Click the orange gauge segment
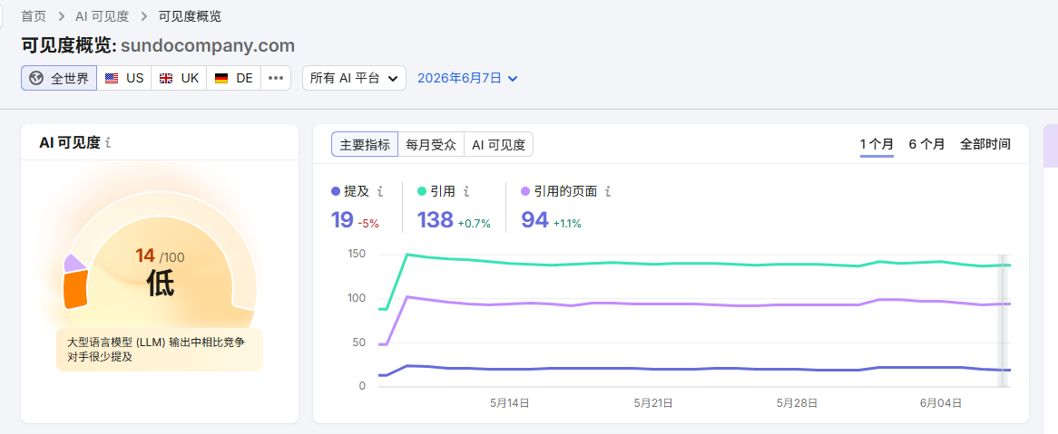1058x434 pixels. click(x=75, y=288)
